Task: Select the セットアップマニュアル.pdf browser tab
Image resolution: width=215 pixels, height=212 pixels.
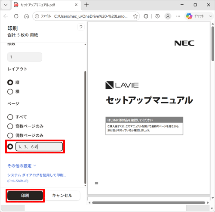Action: 46,5
